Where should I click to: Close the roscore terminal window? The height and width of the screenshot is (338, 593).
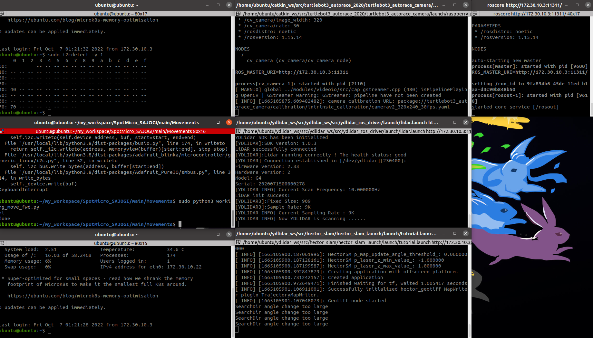point(588,5)
